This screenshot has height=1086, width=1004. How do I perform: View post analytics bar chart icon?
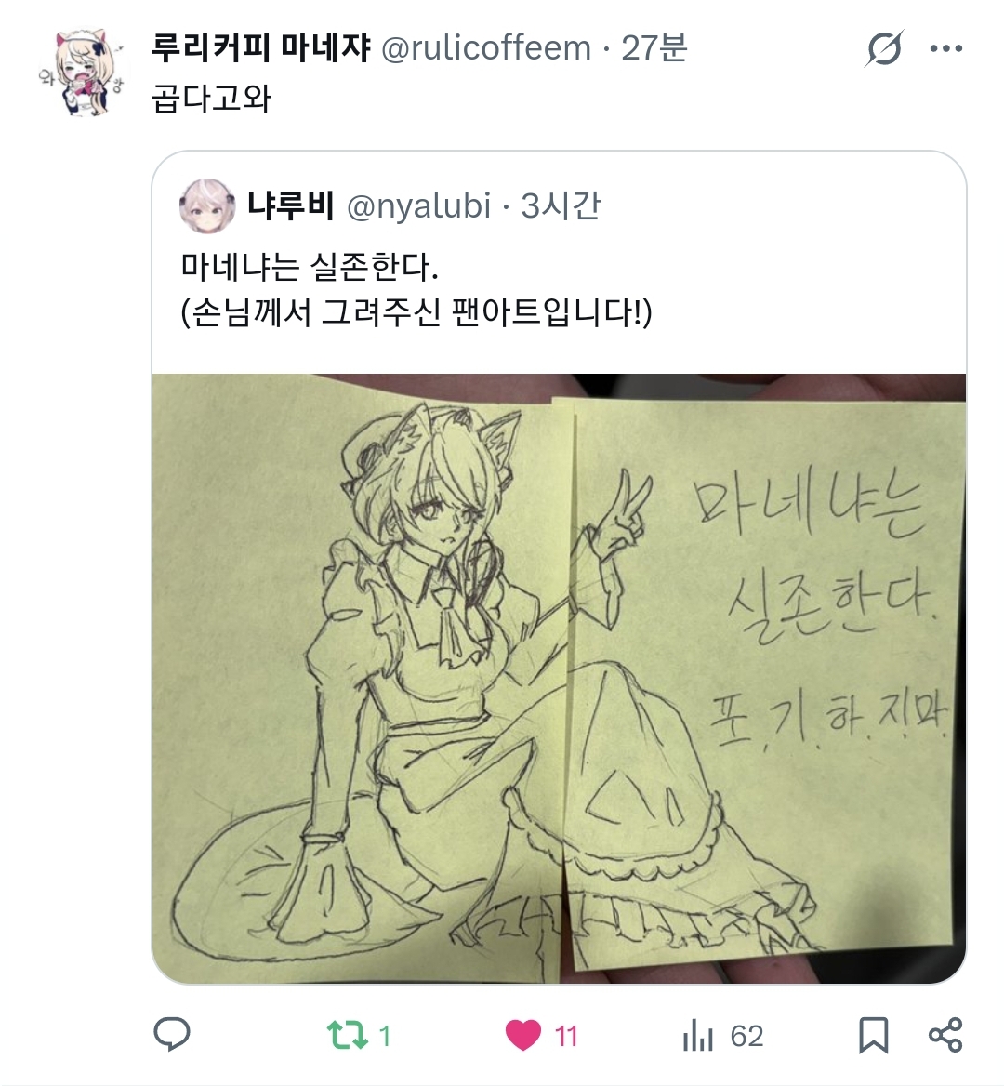pos(697,1036)
